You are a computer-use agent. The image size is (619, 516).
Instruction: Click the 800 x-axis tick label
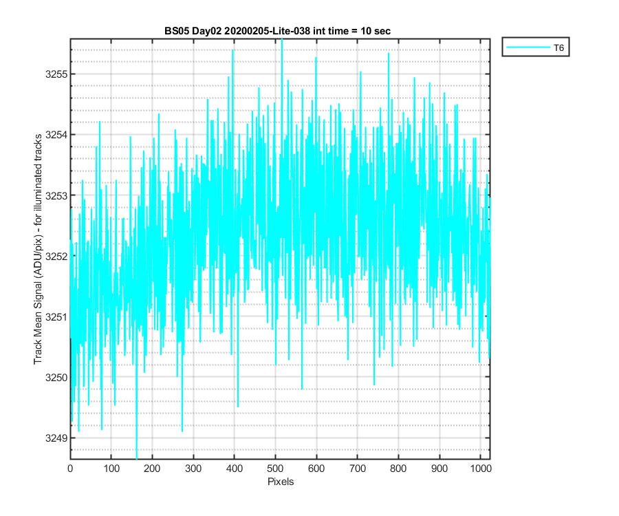click(x=398, y=469)
